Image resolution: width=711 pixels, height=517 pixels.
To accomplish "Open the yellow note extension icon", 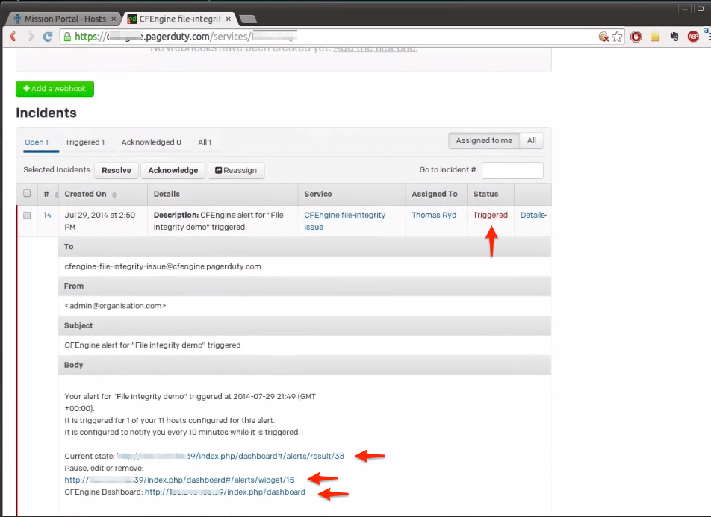I will (655, 36).
